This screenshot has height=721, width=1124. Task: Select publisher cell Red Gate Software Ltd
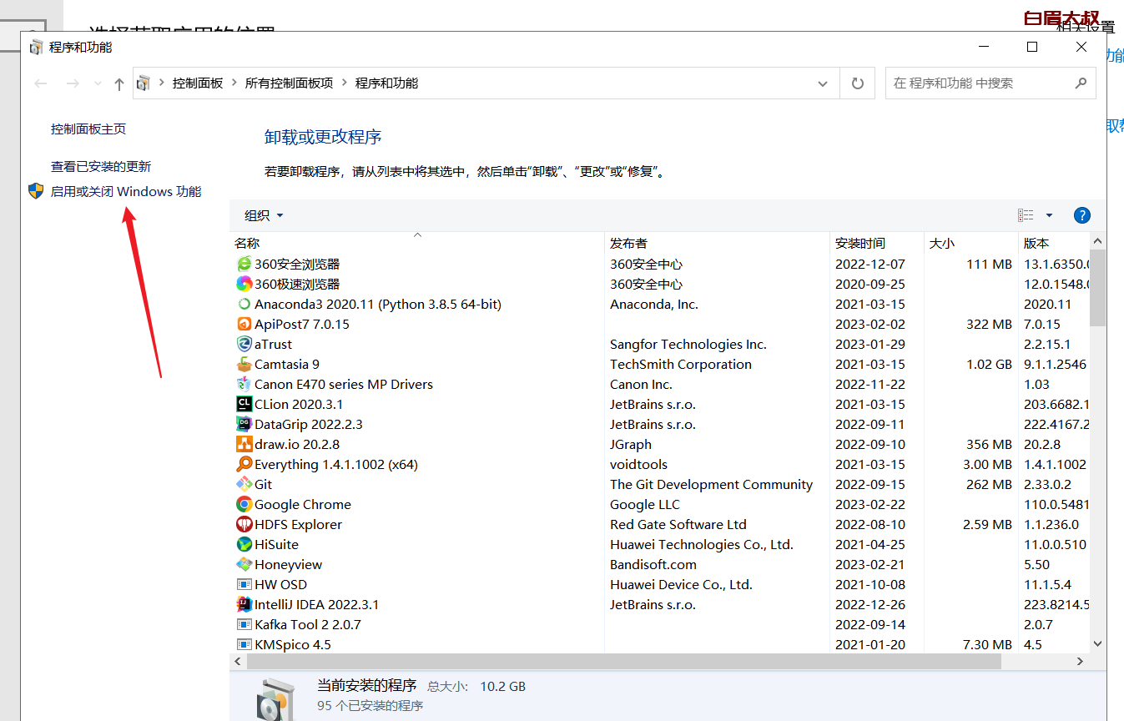(678, 524)
